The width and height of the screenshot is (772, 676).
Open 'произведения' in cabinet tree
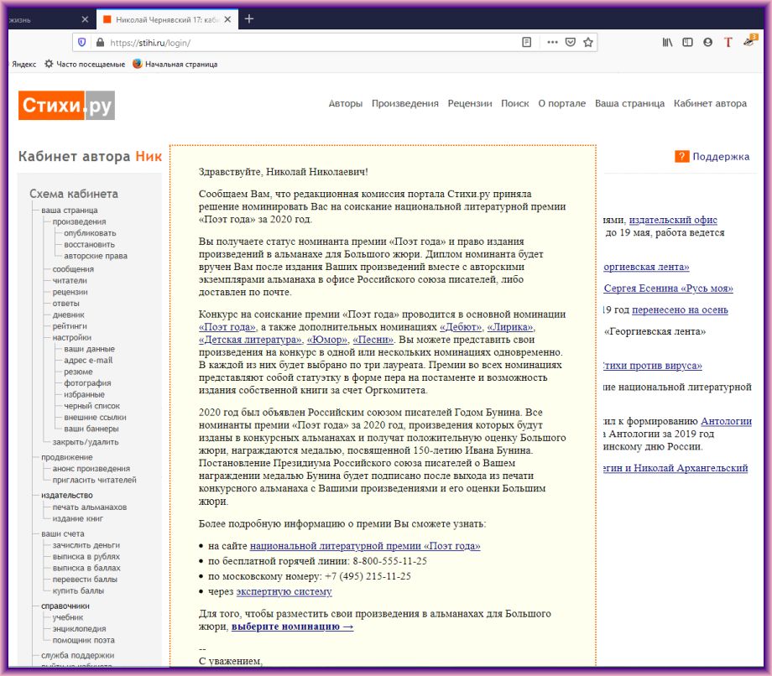pos(79,221)
